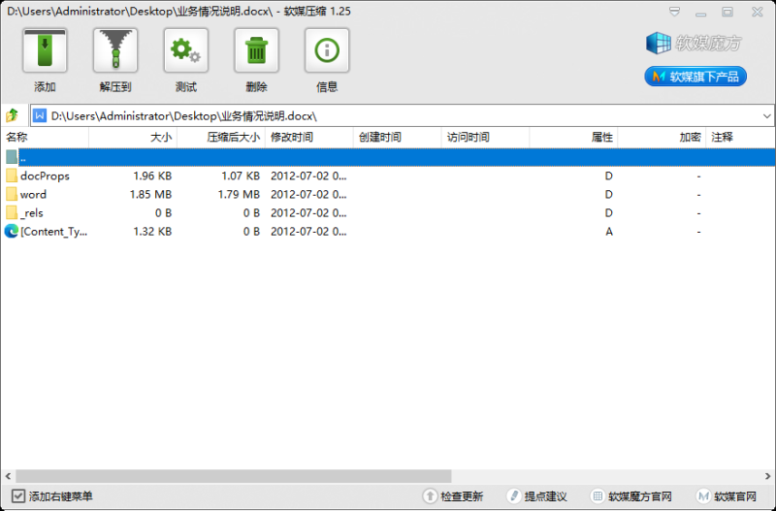Image resolution: width=776 pixels, height=511 pixels.
Task: Select the docProps folder icon
Action: tap(12, 176)
